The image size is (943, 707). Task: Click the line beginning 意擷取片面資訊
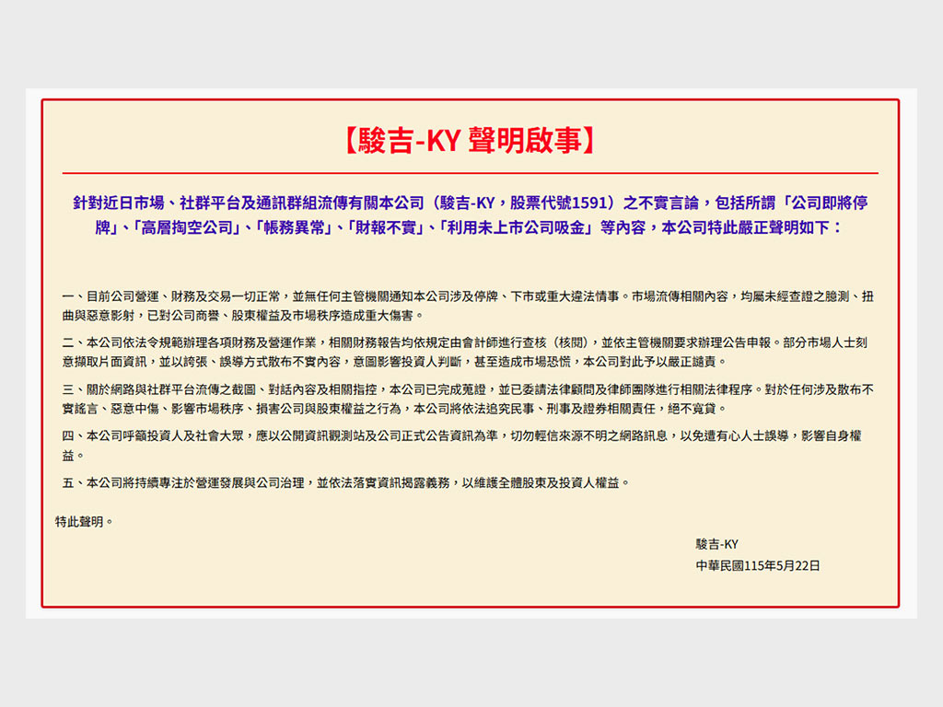click(394, 362)
